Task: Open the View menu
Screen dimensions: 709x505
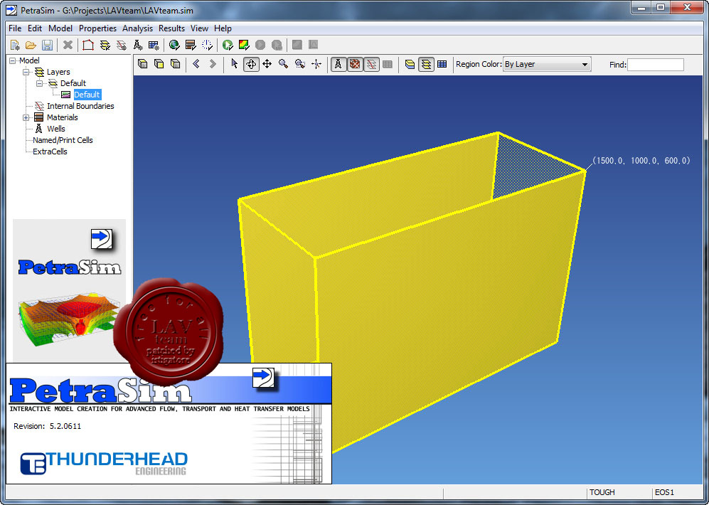Action: point(199,28)
